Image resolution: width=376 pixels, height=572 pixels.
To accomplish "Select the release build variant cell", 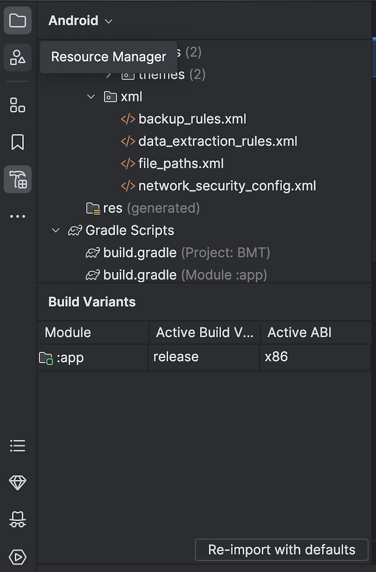I will pyautogui.click(x=203, y=357).
